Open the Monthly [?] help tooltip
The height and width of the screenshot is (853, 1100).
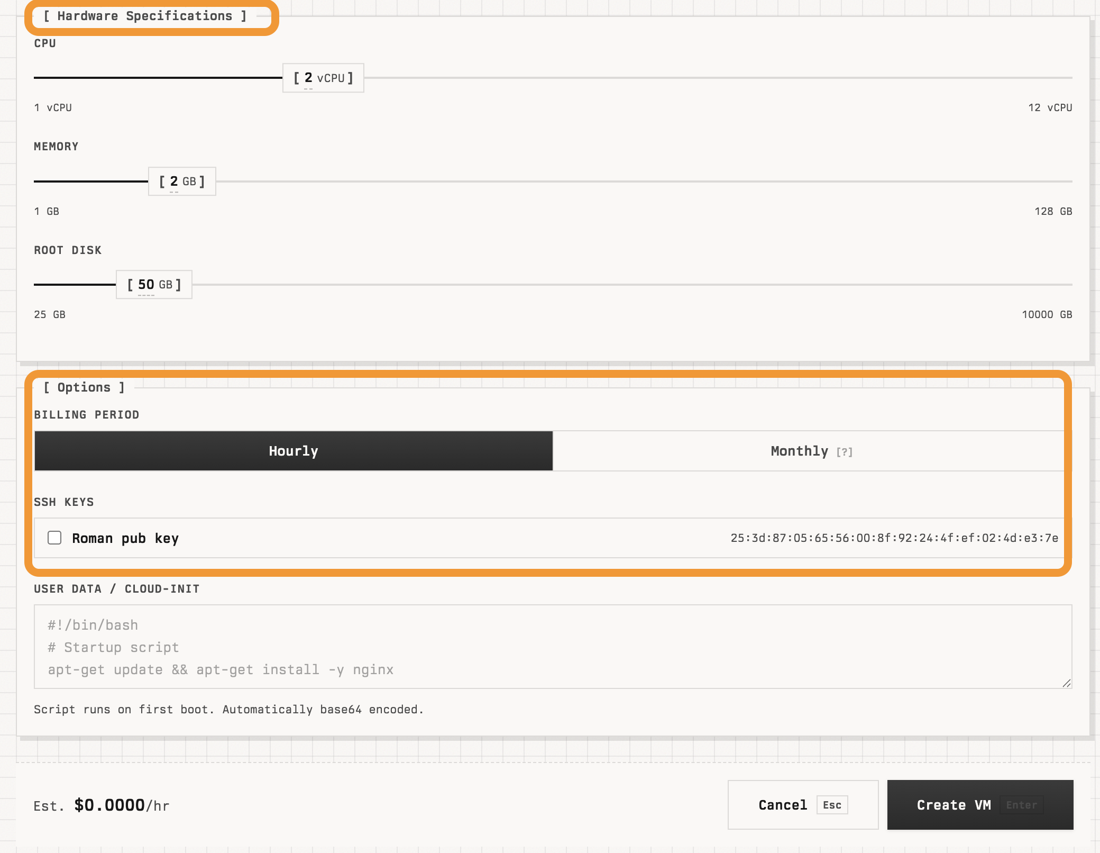coord(845,452)
